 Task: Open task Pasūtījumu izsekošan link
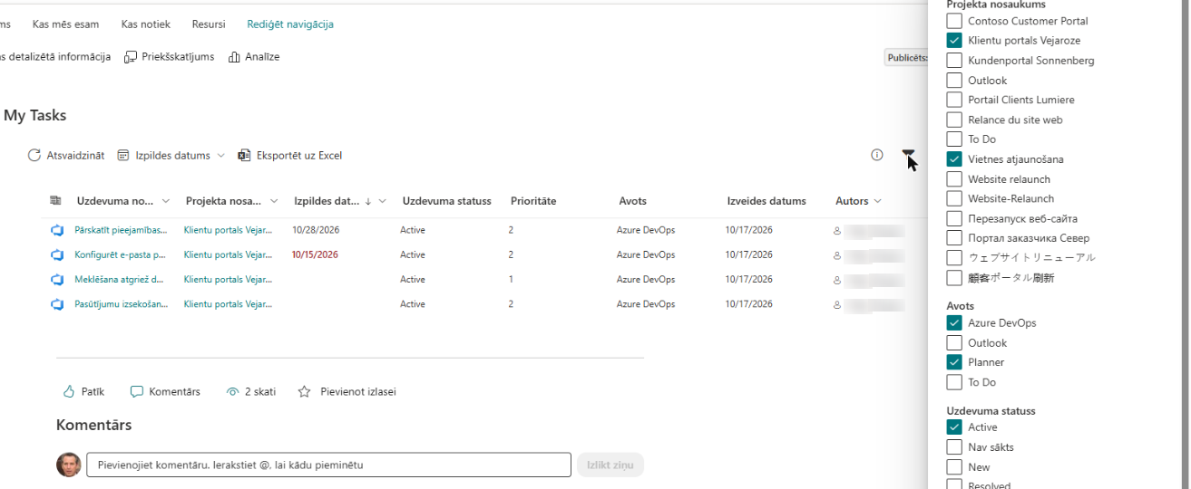(x=121, y=304)
